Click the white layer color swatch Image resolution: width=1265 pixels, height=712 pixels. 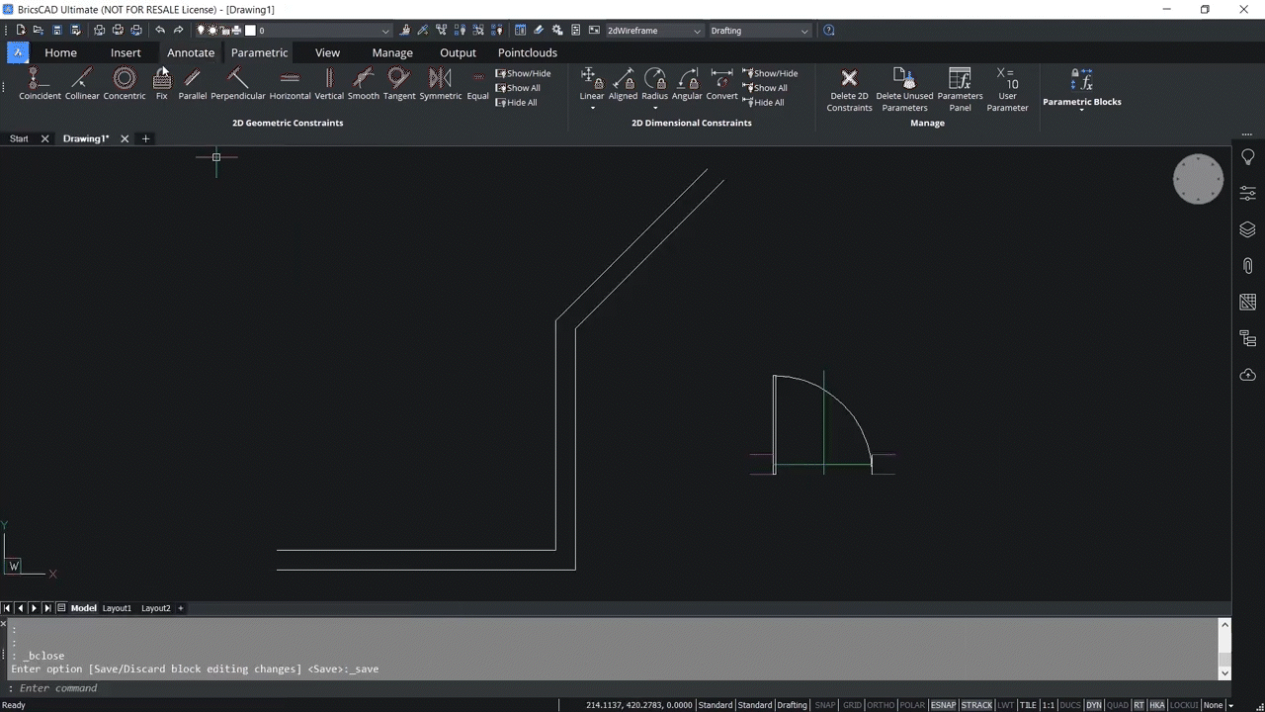coord(250,31)
